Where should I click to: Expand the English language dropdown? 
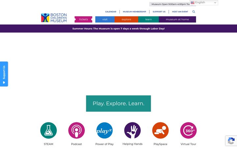point(204,3)
